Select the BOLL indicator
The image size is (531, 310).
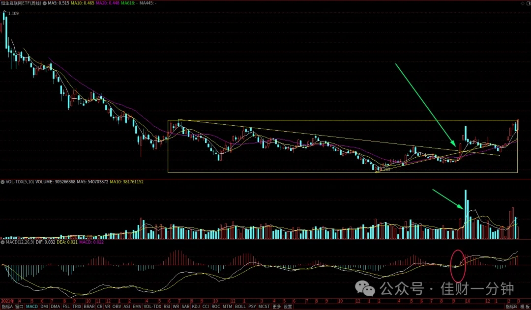(x=240, y=306)
